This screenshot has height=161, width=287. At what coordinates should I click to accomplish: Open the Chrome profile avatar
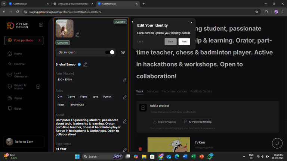(276, 12)
